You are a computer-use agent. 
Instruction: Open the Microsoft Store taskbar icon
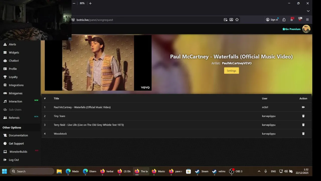188,171
